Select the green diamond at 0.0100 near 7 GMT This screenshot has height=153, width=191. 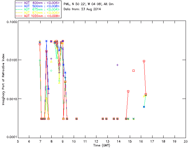point(40,60)
